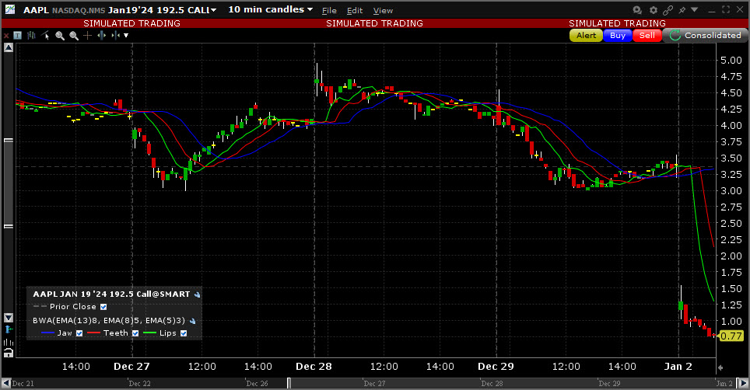Select the trendline drawing cursor tool
The width and height of the screenshot is (750, 390).
45,35
